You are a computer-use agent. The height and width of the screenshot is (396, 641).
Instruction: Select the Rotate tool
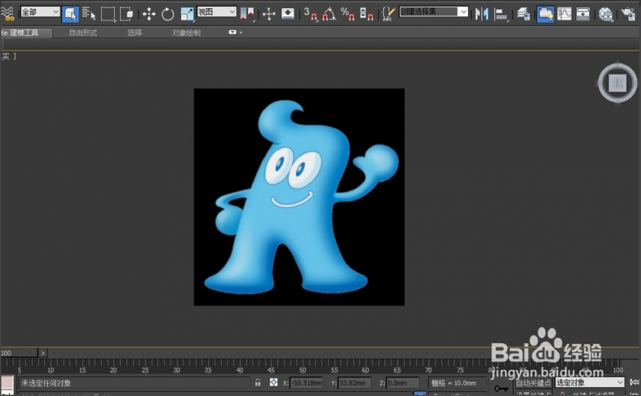(x=168, y=14)
